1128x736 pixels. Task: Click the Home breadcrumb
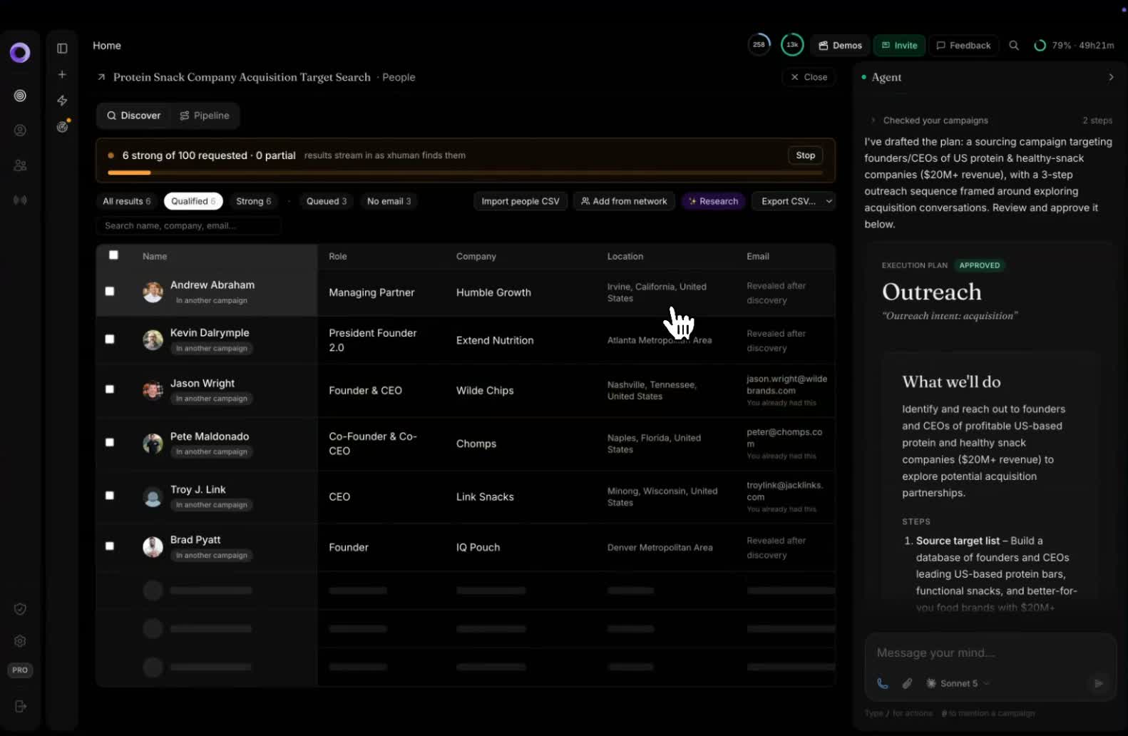coord(107,46)
